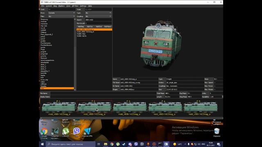The width and height of the screenshot is (262, 147).
Task: Expand the Show dropdown
Action: coord(61,13)
